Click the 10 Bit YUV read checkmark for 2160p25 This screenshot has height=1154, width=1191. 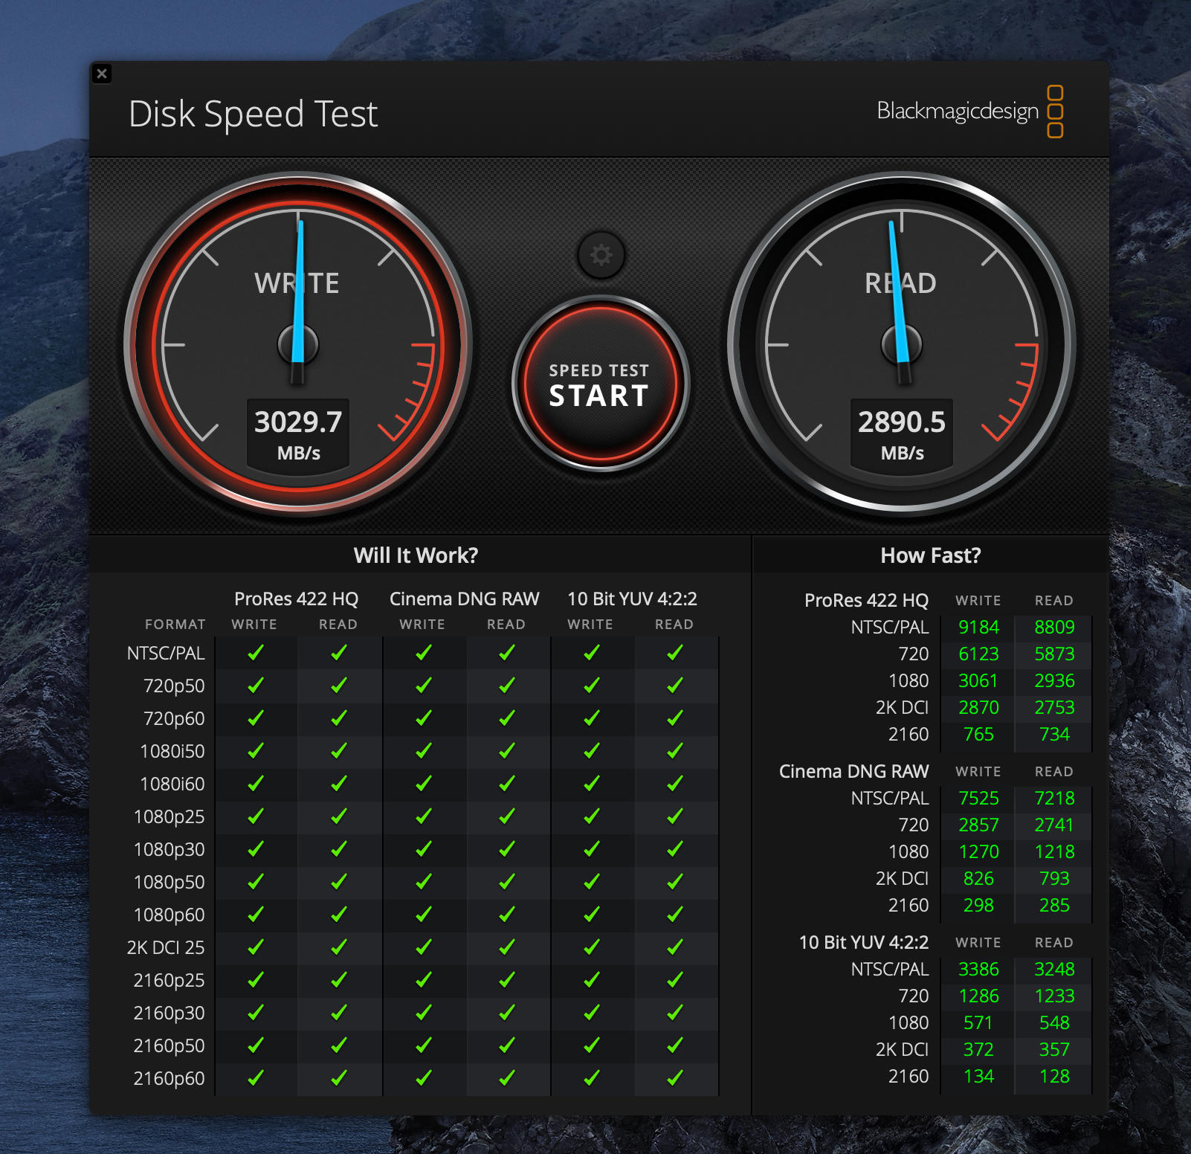[x=674, y=979]
